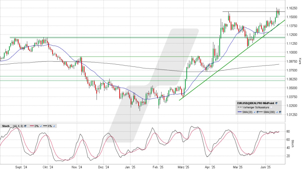This screenshot has width=304, height=171.
Task: Toggle the D% line checkbox
Action: [x=41, y=126]
